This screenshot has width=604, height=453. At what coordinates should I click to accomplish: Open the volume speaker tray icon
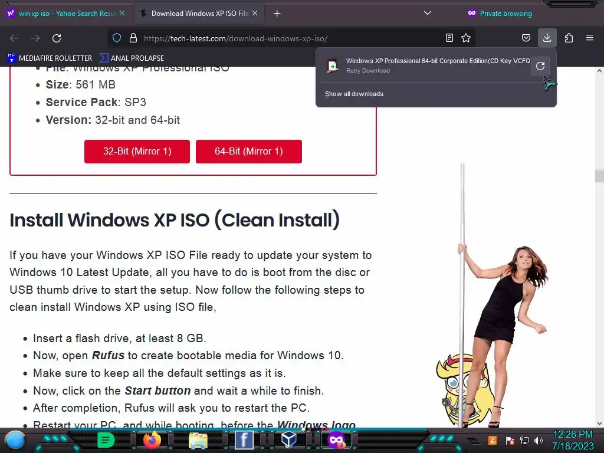(538, 440)
